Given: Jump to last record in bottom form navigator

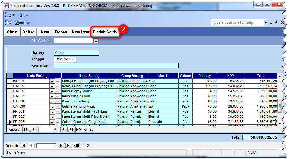Looking at the screenshot, I should 69,146.
